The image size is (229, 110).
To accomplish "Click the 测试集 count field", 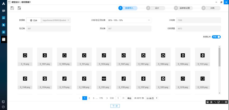I will click(129, 29).
